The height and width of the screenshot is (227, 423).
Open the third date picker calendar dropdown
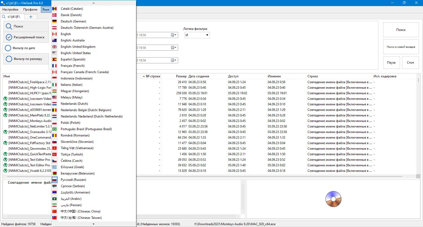pyautogui.click(x=174, y=60)
